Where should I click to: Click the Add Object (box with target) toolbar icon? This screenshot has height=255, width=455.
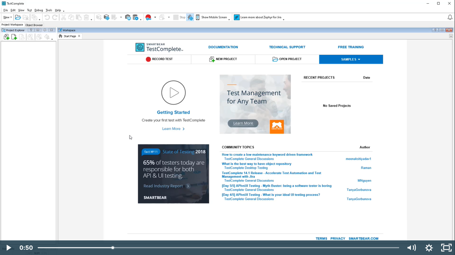107,17
